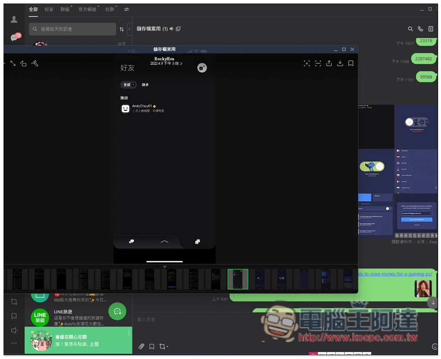Open the image edit pencil tool
Viewport: 441px width, 359px height.
click(35, 63)
